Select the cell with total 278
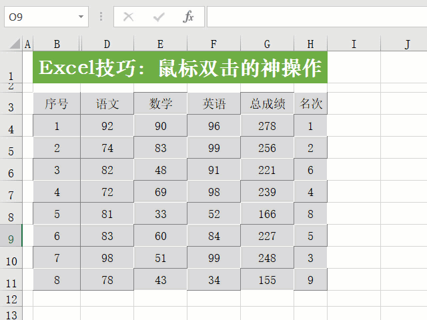Screen dimensions: 427x320 point(267,125)
